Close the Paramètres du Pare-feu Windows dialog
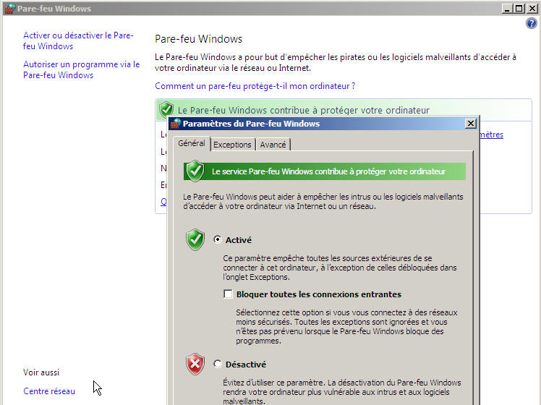Image resolution: width=541 pixels, height=405 pixels. 471,124
